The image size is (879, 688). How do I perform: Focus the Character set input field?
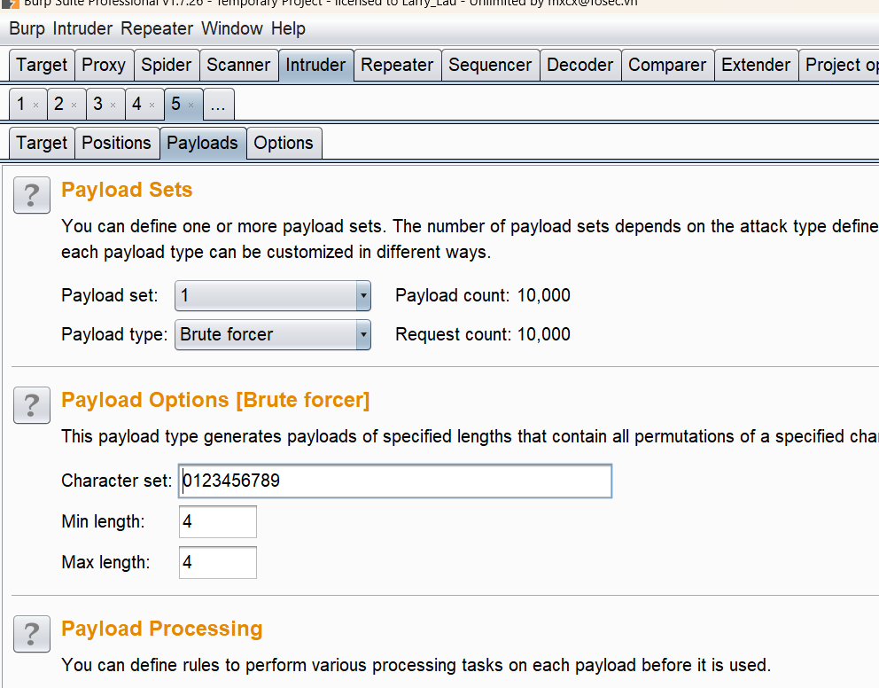click(395, 481)
